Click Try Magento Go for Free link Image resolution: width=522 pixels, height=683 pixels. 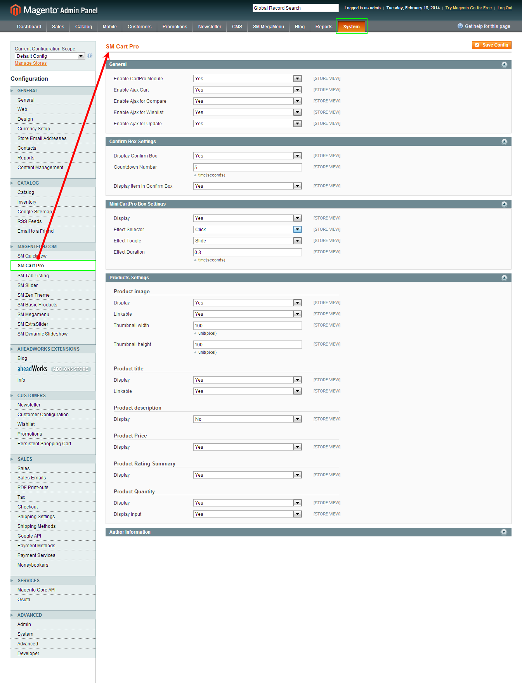tap(468, 8)
